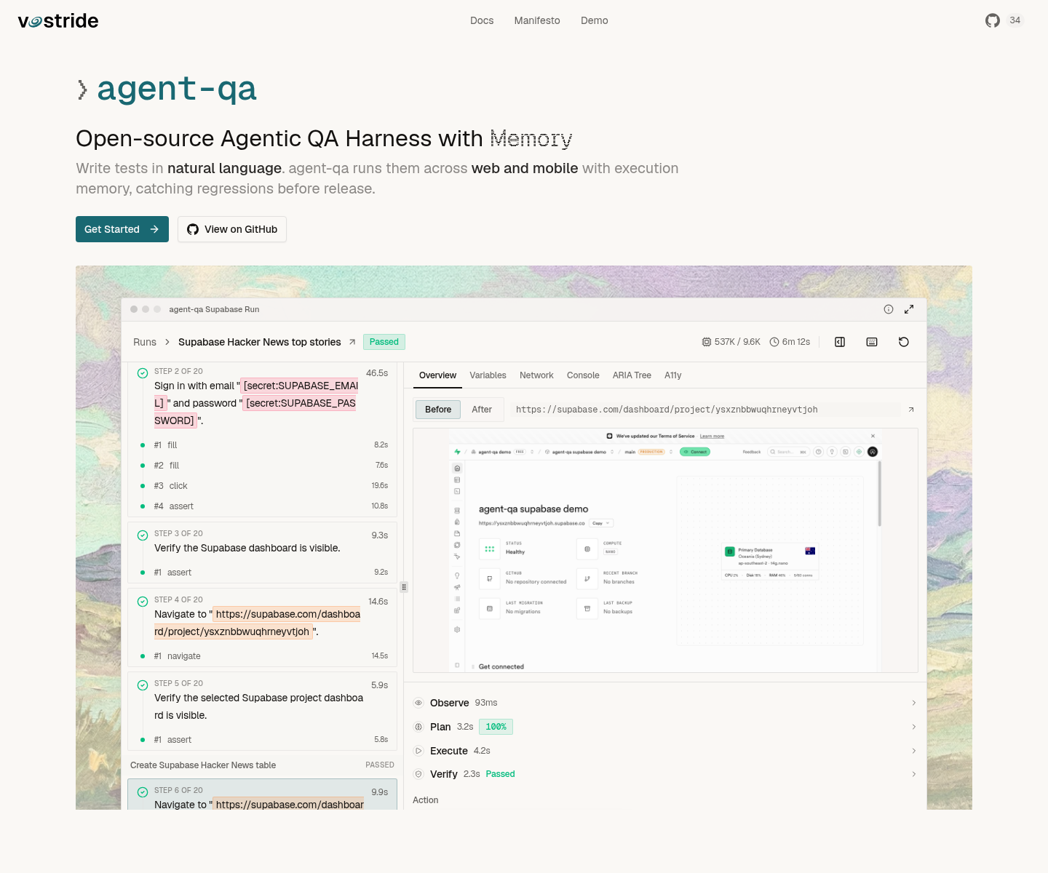Select 'Verify the Supabase dashboard is visible.' step
Screen dimensions: 1048x873
coord(247,548)
